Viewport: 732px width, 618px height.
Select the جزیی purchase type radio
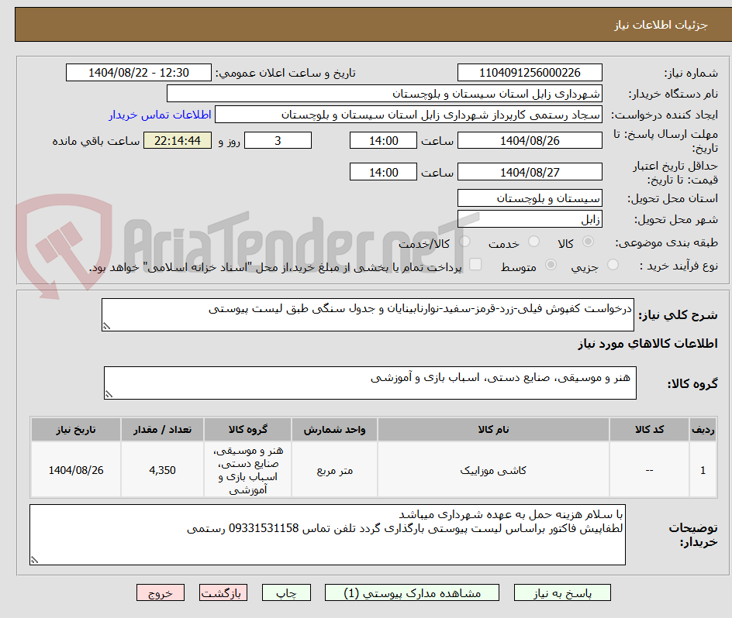(x=612, y=266)
